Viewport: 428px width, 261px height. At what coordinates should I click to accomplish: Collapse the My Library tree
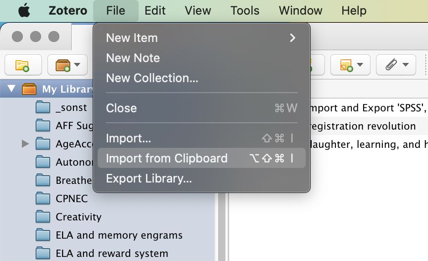[11, 89]
